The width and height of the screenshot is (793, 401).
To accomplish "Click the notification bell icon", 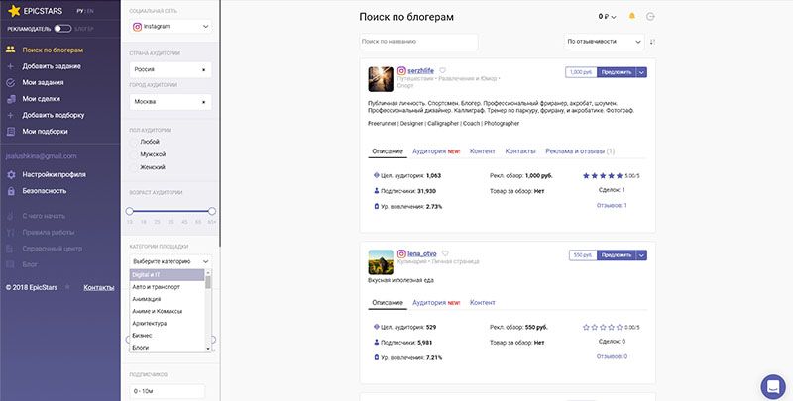I will [630, 17].
